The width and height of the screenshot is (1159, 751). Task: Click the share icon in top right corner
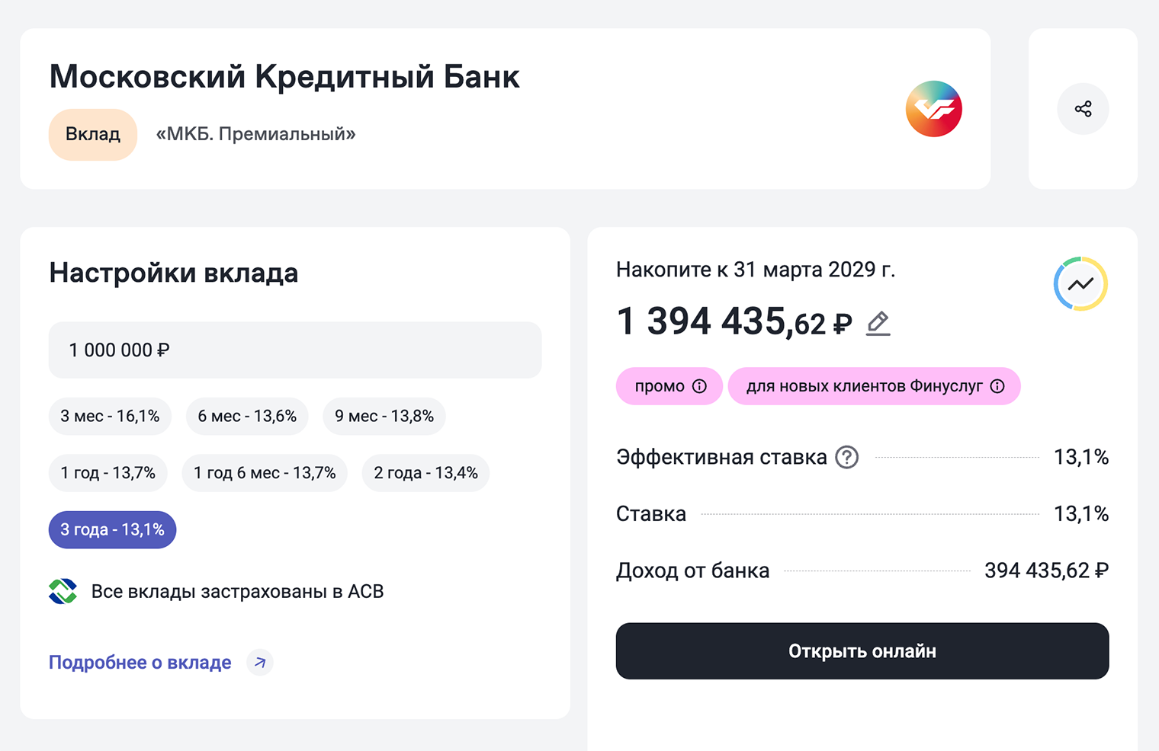pyautogui.click(x=1083, y=109)
